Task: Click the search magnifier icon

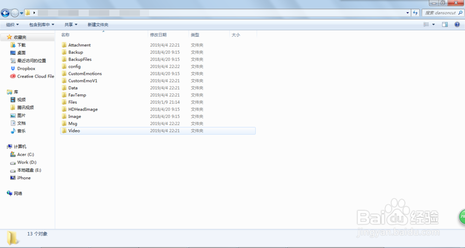Action: click(x=460, y=13)
